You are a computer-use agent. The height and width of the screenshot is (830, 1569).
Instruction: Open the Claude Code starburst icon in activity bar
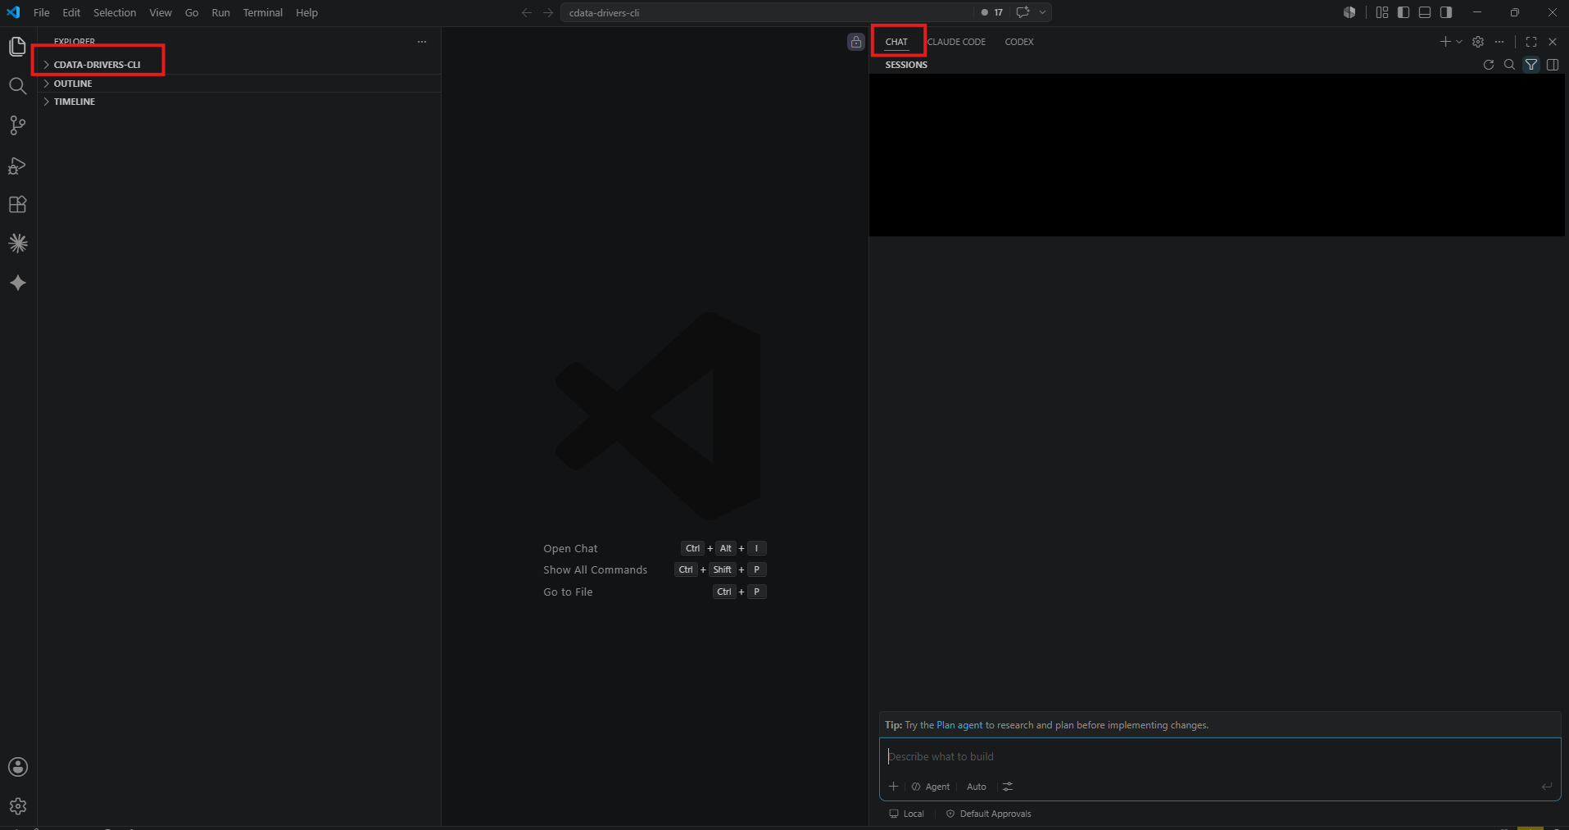pos(17,243)
